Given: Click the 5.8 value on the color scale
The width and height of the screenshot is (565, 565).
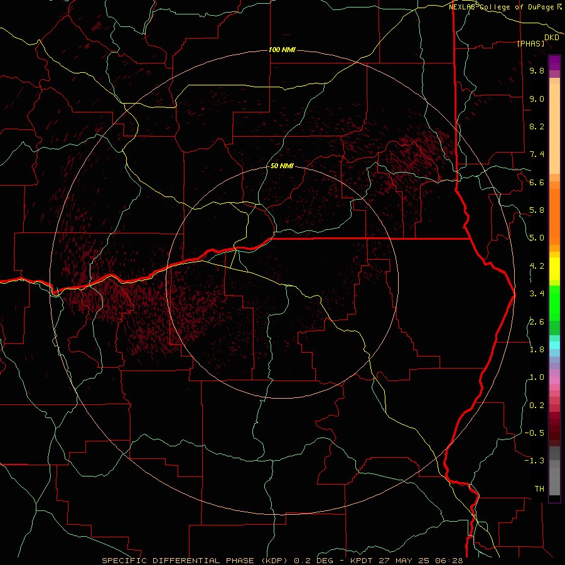Looking at the screenshot, I should click(x=537, y=210).
